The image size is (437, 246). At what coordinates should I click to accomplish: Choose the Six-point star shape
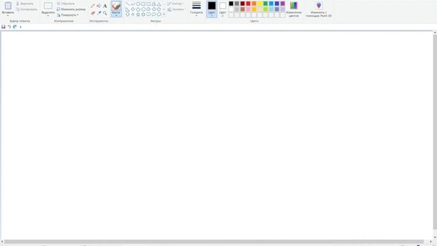tap(143, 14)
